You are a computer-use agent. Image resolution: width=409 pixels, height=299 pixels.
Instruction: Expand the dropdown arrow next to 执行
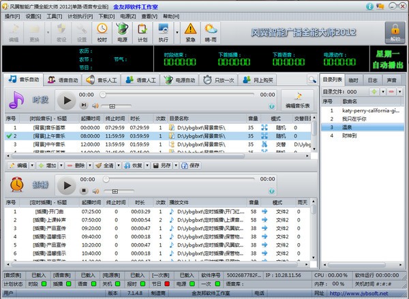point(177,33)
